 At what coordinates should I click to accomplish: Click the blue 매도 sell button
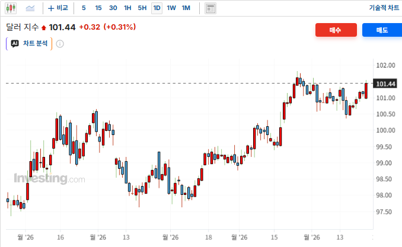tap(382, 30)
